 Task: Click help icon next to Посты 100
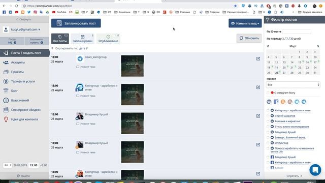pyautogui.click(x=15, y=43)
